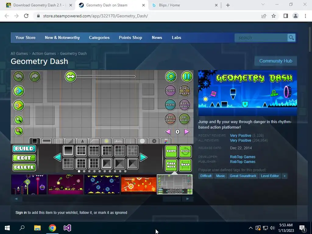Open the Labs menu item

[176, 37]
